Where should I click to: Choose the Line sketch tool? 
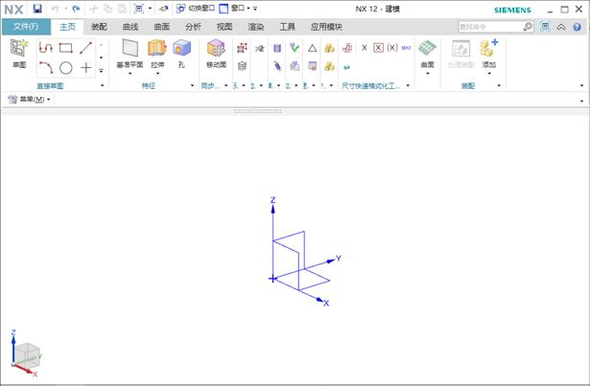coord(85,48)
